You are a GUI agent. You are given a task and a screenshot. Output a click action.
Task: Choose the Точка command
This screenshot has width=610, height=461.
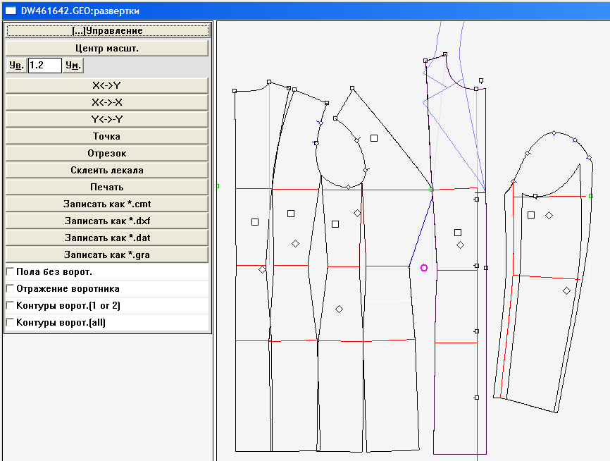click(x=107, y=136)
